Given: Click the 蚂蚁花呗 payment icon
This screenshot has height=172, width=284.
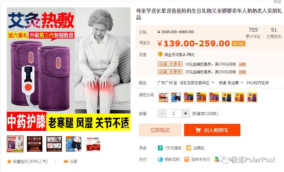Looking at the screenshot, I should [x=160, y=159].
